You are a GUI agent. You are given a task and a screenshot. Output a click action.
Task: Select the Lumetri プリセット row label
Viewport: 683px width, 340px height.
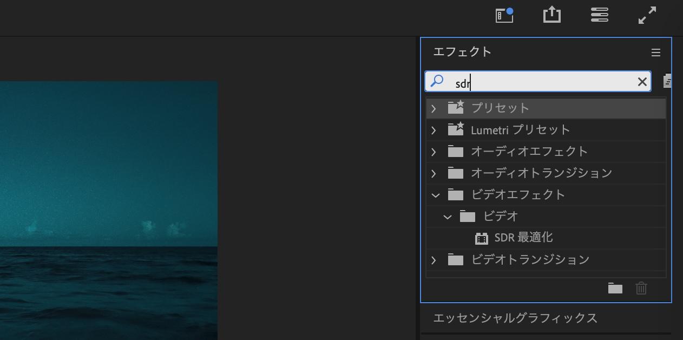tap(521, 130)
